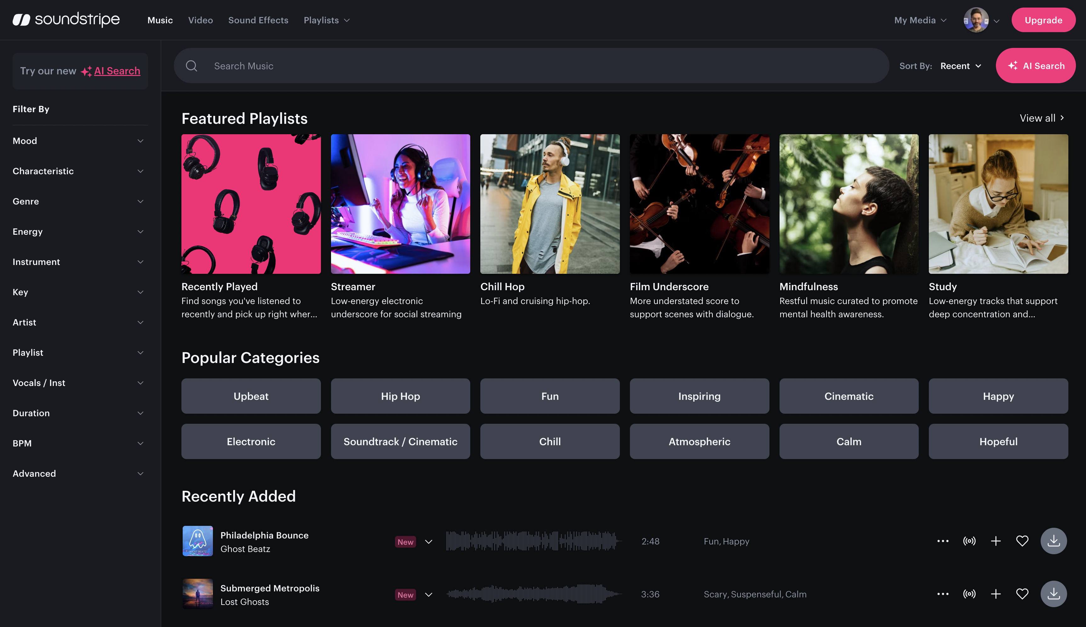Download the Submerged Metropolis track

(x=1053, y=594)
